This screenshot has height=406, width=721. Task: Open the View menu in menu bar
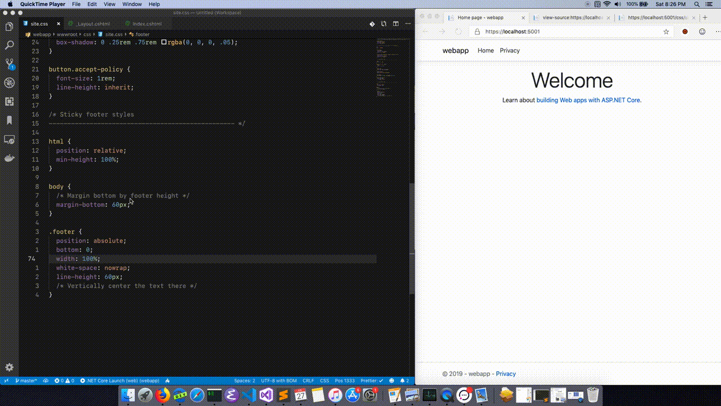[109, 4]
